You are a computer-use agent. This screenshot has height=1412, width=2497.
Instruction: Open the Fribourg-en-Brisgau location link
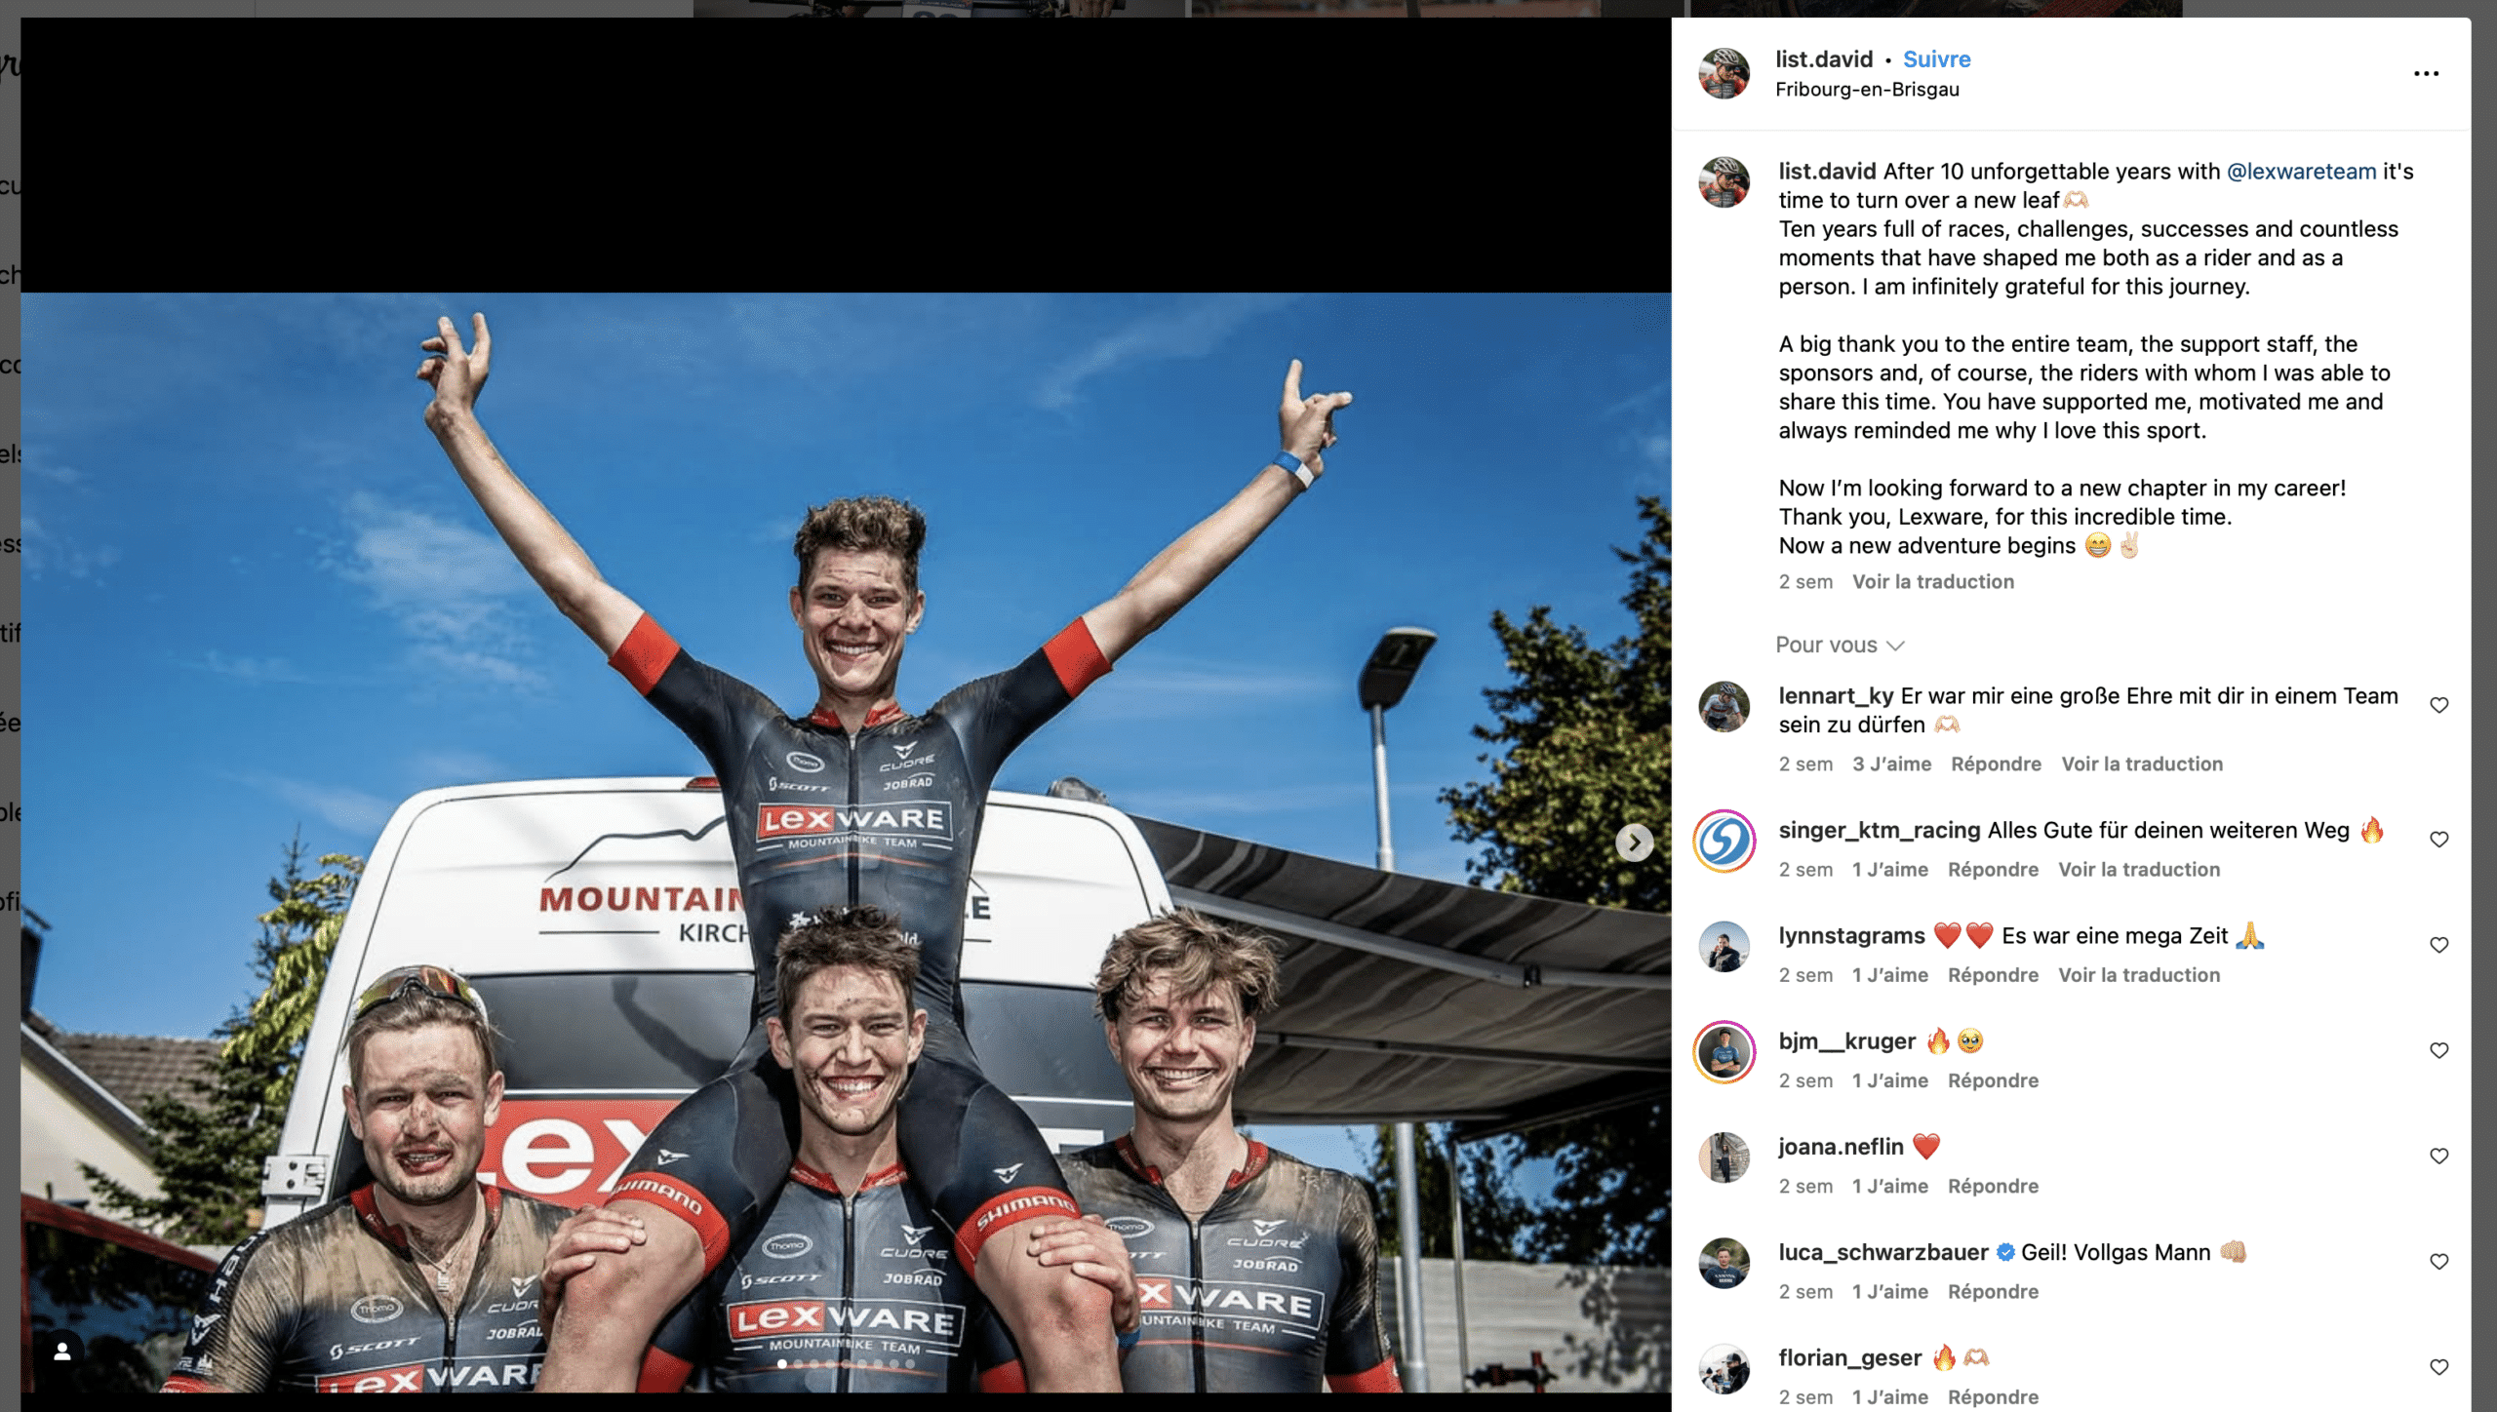[x=1867, y=90]
